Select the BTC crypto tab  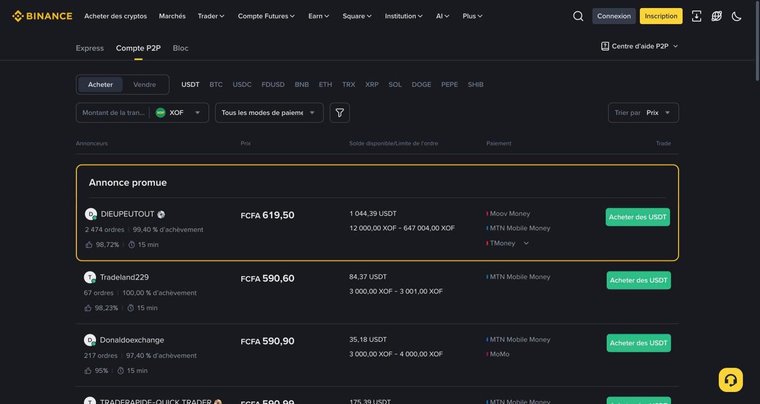tap(216, 85)
